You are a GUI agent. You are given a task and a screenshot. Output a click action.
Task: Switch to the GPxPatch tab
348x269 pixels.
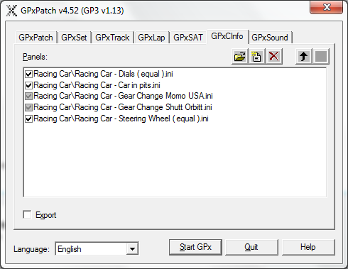[x=36, y=38]
